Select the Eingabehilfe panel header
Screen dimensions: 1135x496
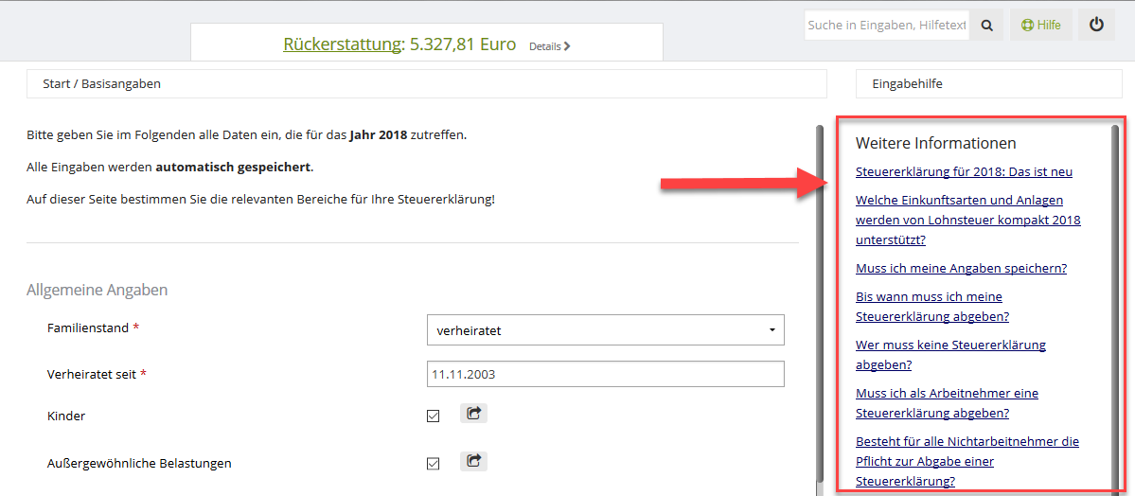988,83
